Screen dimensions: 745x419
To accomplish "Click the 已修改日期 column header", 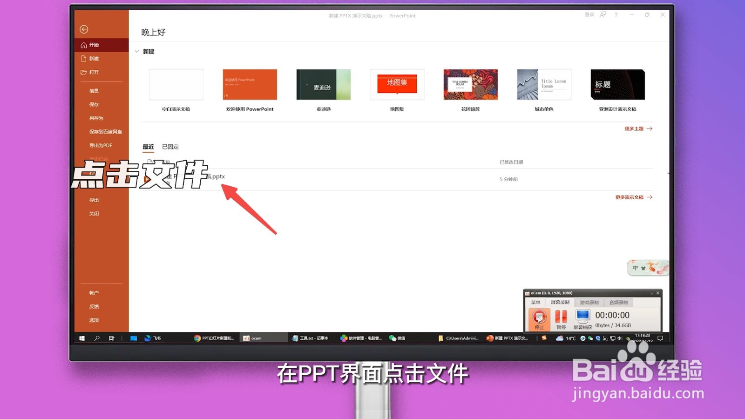I will tap(511, 162).
